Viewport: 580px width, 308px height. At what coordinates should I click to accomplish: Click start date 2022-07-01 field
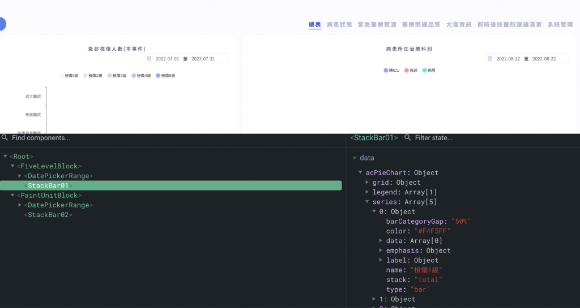pyautogui.click(x=167, y=59)
